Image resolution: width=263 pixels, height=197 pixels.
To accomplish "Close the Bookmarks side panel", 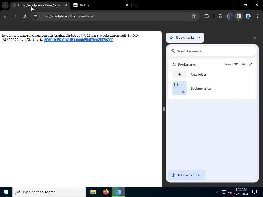I will [255, 38].
